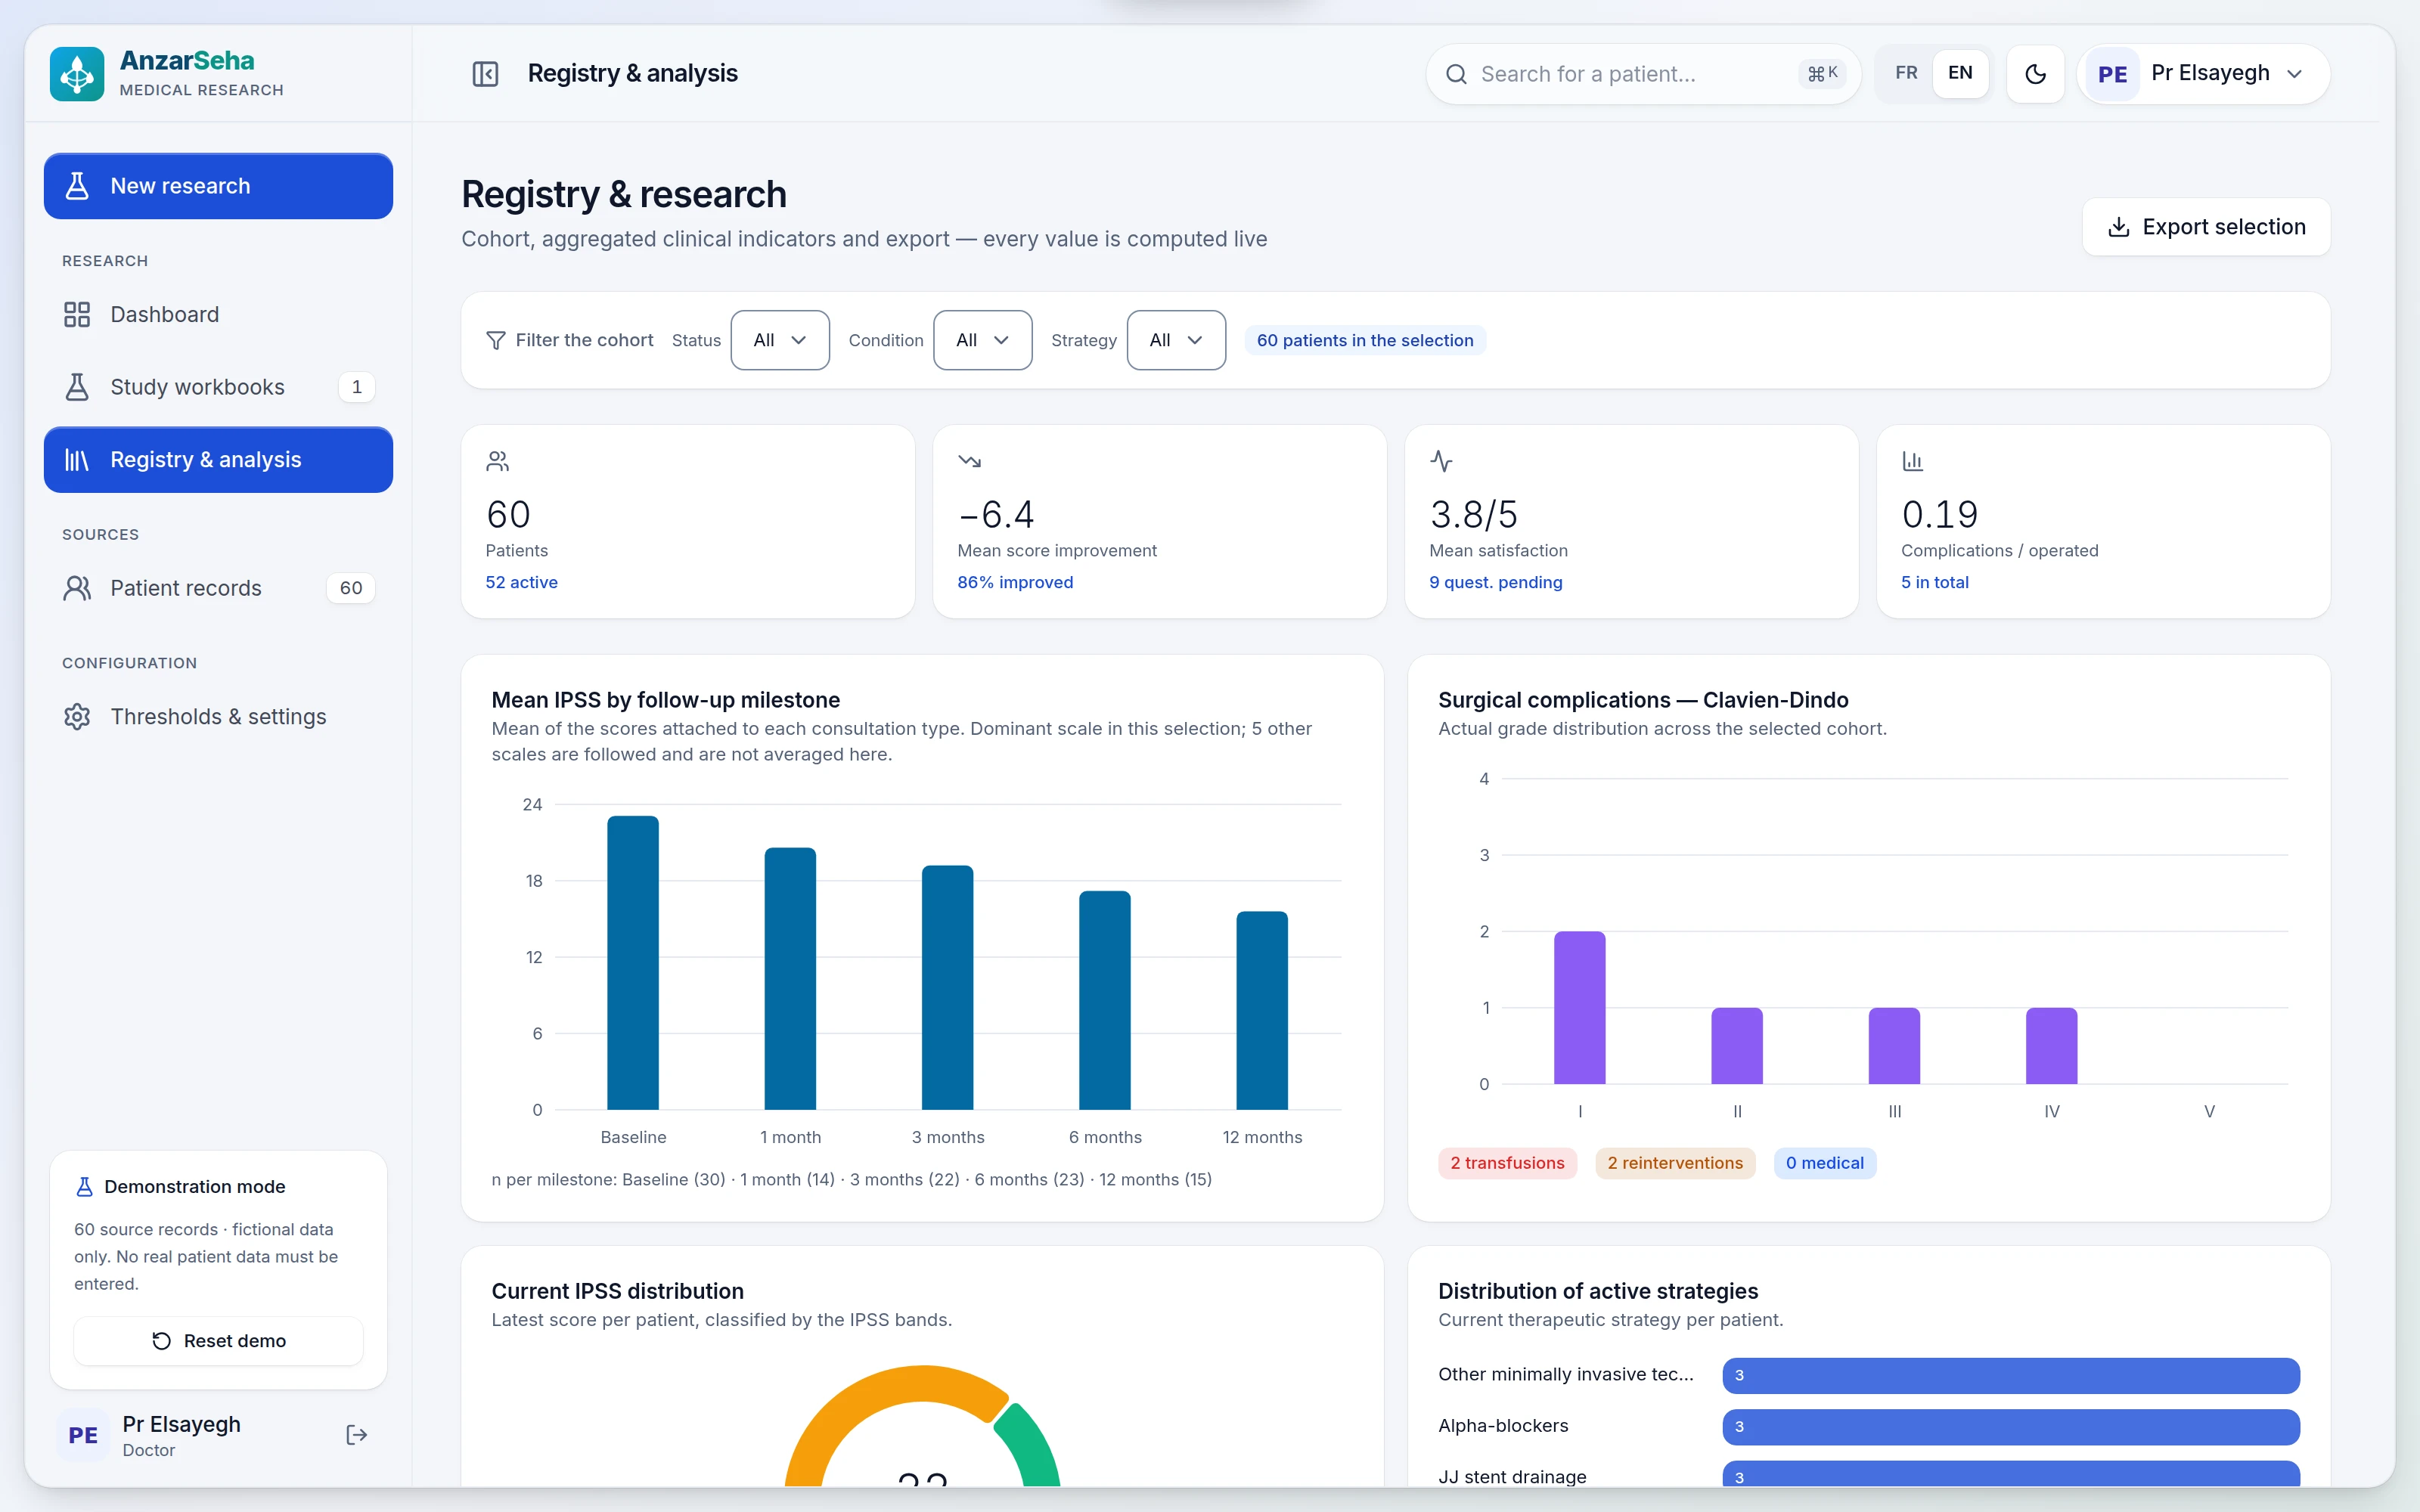Click the 60 badge on Patient records
The height and width of the screenshot is (1512, 2420).
click(351, 588)
